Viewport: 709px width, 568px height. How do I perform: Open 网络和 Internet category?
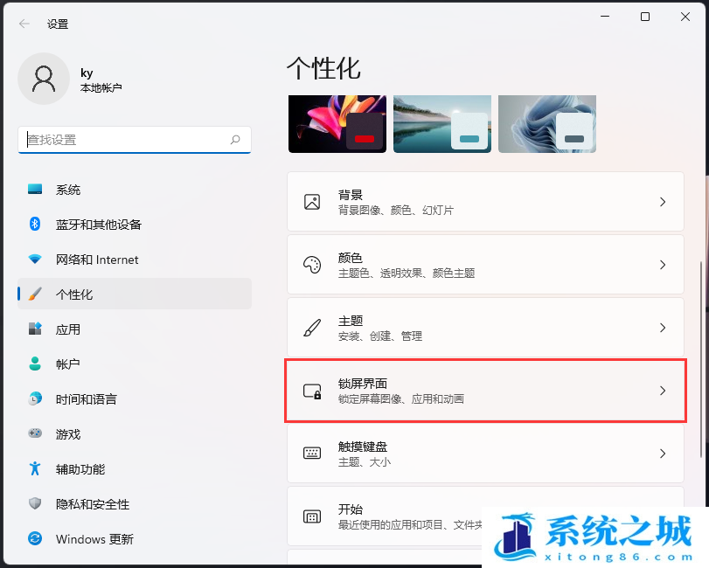pyautogui.click(x=135, y=260)
